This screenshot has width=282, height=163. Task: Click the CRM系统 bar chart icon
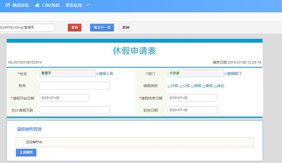point(37,5)
